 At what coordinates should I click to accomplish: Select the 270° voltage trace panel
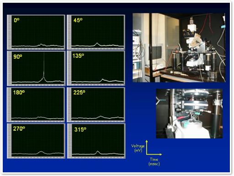36,141
